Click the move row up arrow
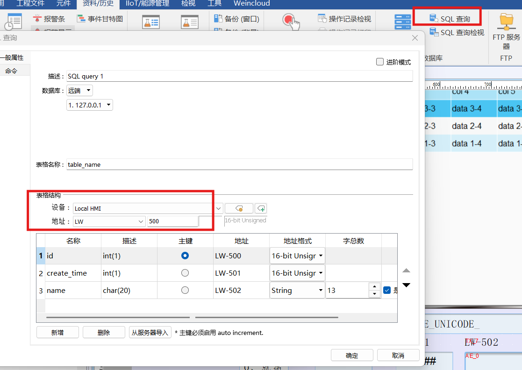 pos(407,270)
